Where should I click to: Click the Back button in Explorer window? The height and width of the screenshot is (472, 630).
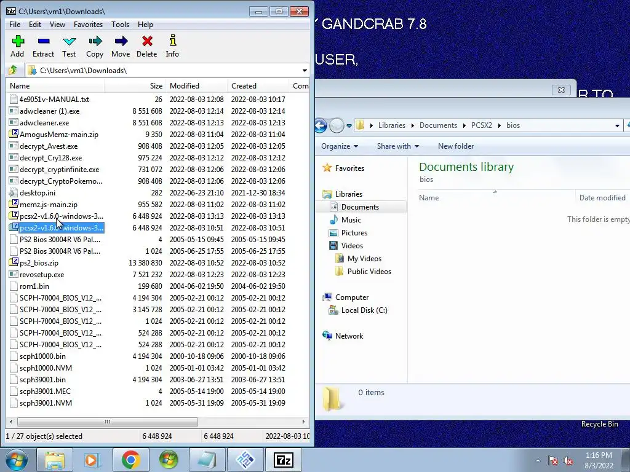[x=320, y=125]
